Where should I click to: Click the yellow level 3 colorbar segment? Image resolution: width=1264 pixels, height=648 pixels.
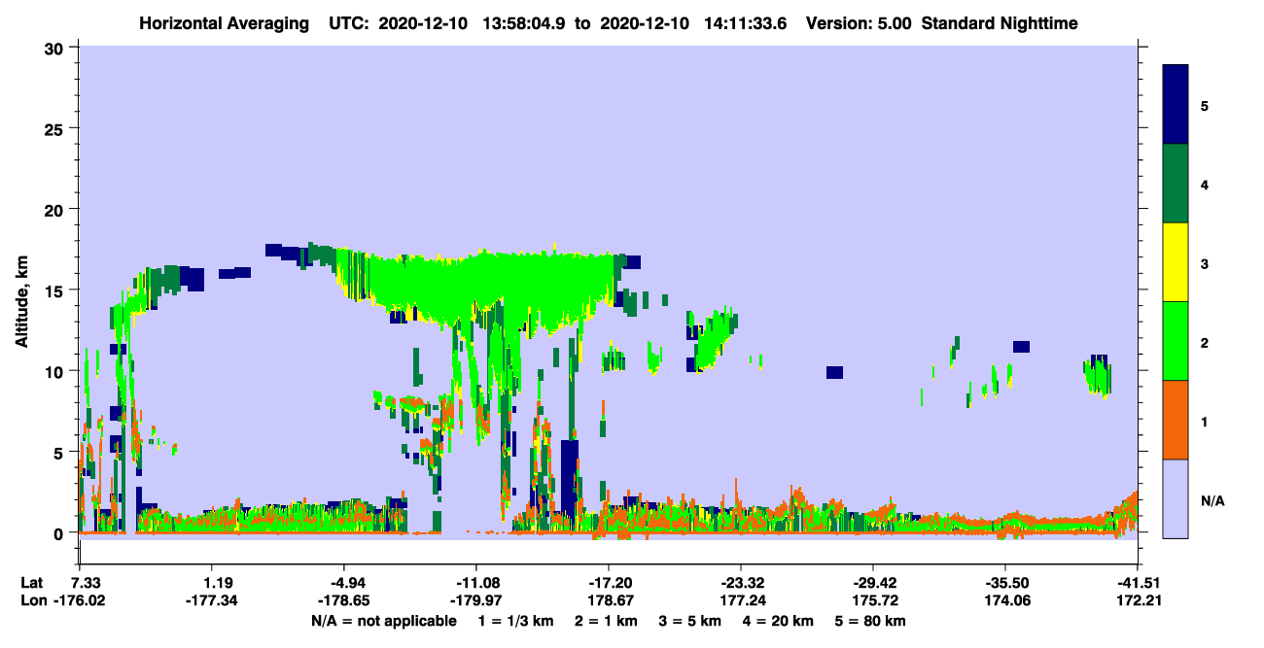1176,262
